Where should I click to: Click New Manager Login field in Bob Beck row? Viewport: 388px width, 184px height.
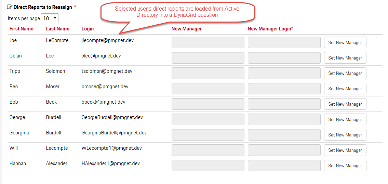[x=284, y=104]
